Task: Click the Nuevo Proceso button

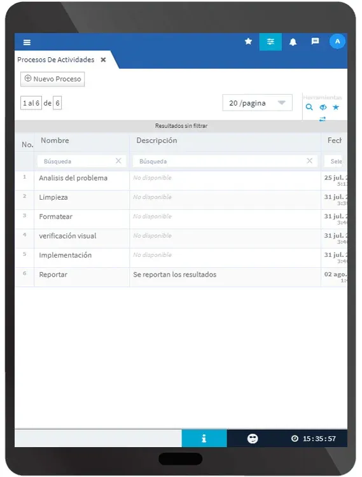Action: [x=52, y=79]
